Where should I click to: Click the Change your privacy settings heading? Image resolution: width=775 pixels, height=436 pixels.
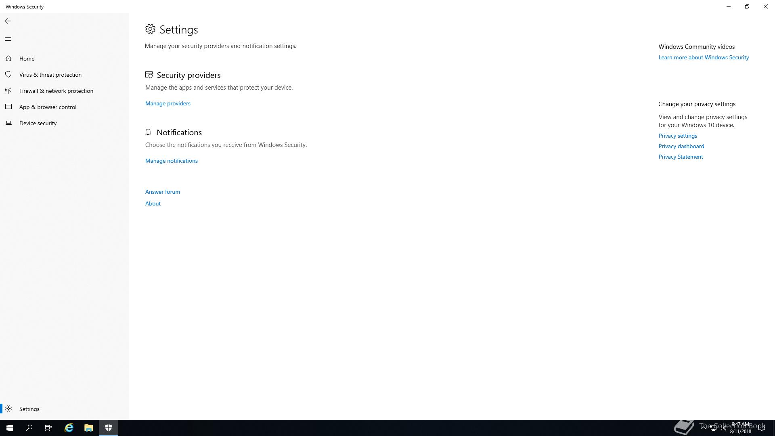[697, 104]
